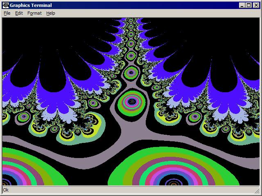Viewport: 262px width, 196px height.
Task: Click the small ringed circle above the central one
Action: click(x=131, y=73)
